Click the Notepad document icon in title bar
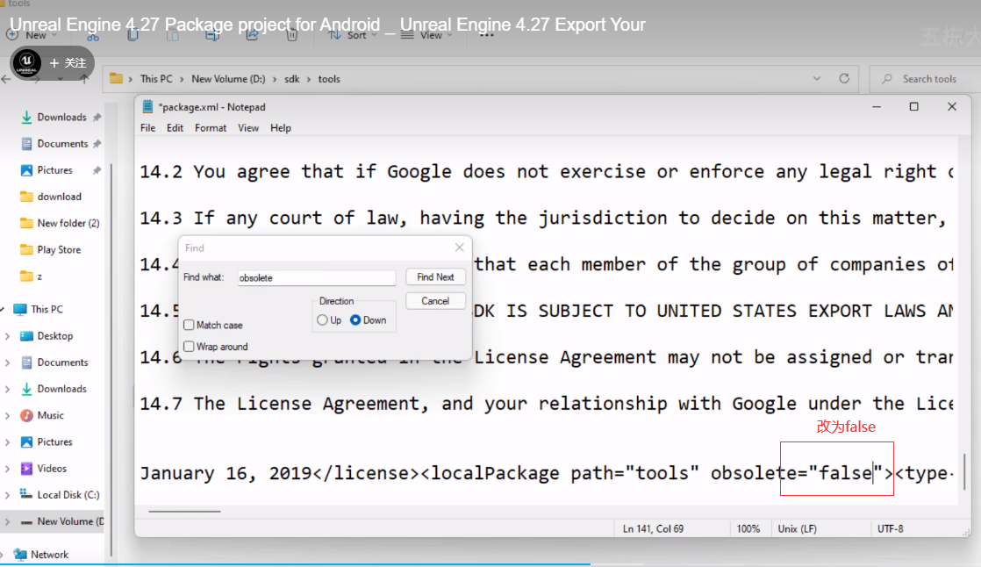The image size is (981, 567). [x=147, y=107]
